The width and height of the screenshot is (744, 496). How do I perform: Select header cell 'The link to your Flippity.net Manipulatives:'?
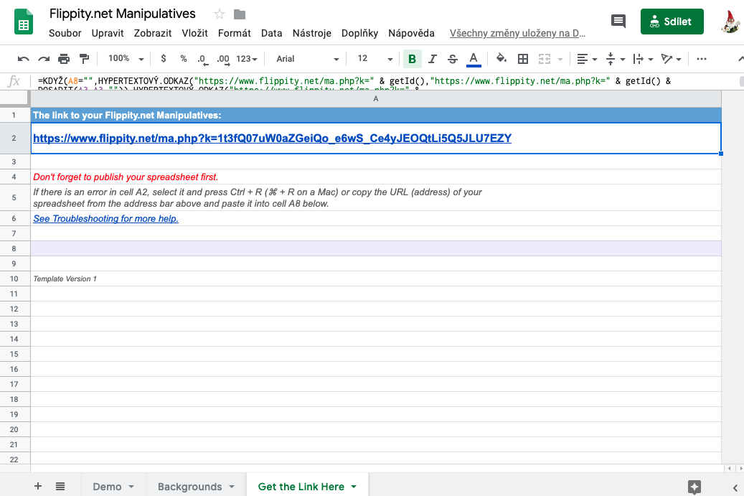376,116
